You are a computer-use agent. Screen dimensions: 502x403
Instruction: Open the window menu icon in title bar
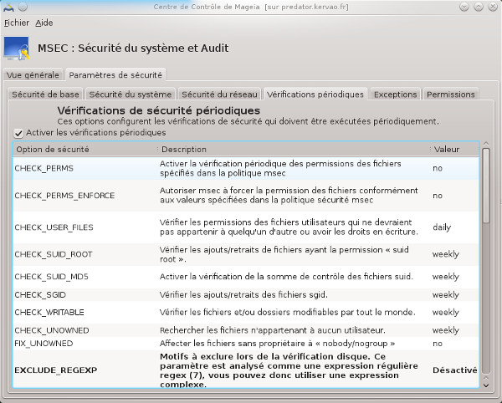[9, 8]
